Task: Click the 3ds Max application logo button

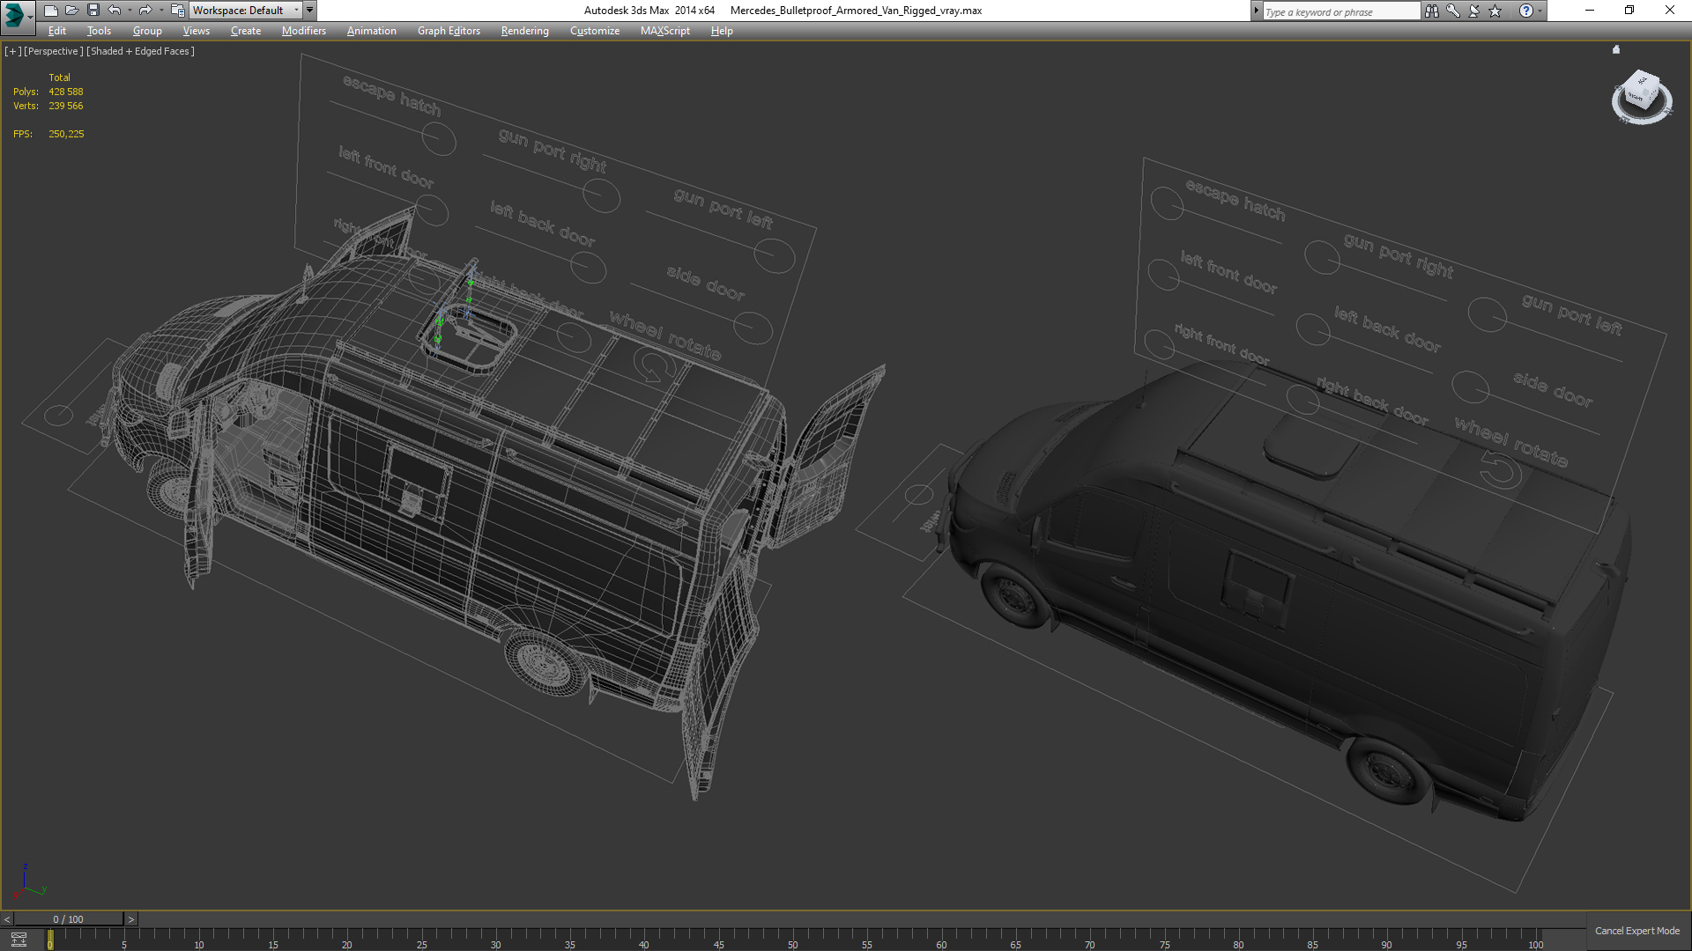Action: pyautogui.click(x=15, y=12)
